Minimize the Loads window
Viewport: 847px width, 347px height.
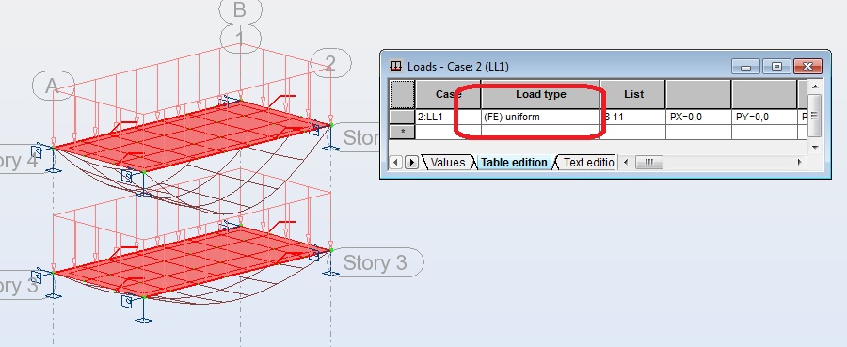[746, 67]
